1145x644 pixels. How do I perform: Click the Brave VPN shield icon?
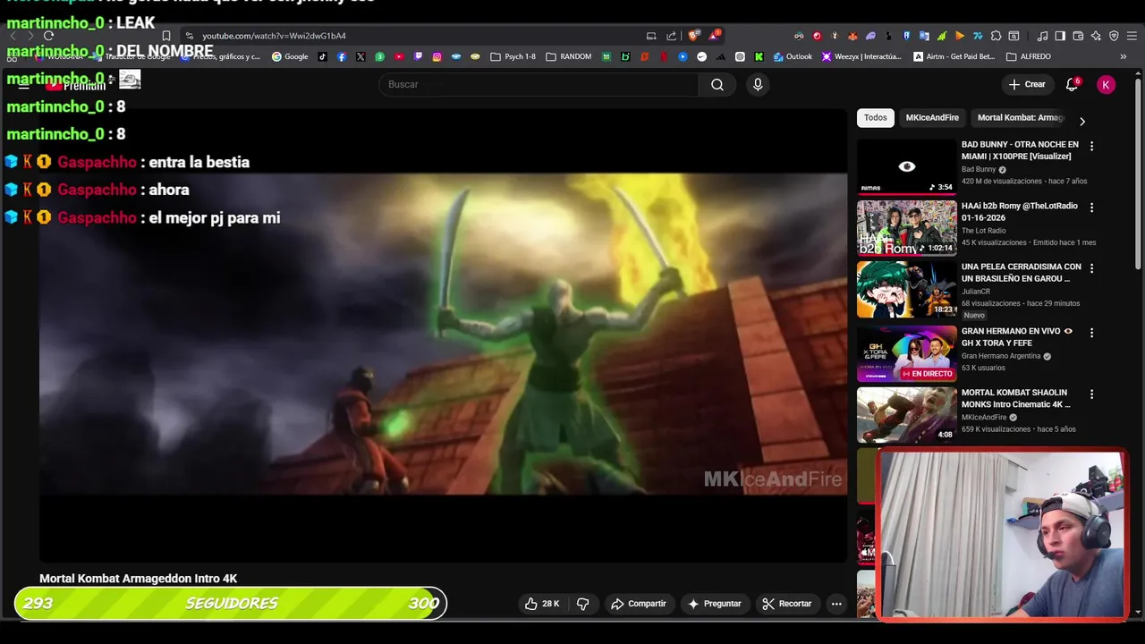click(1114, 36)
